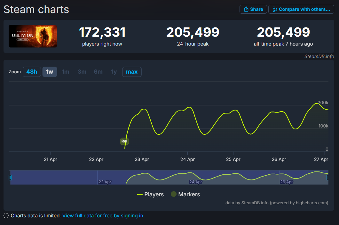Toggle the Markers series in legend

(185, 194)
